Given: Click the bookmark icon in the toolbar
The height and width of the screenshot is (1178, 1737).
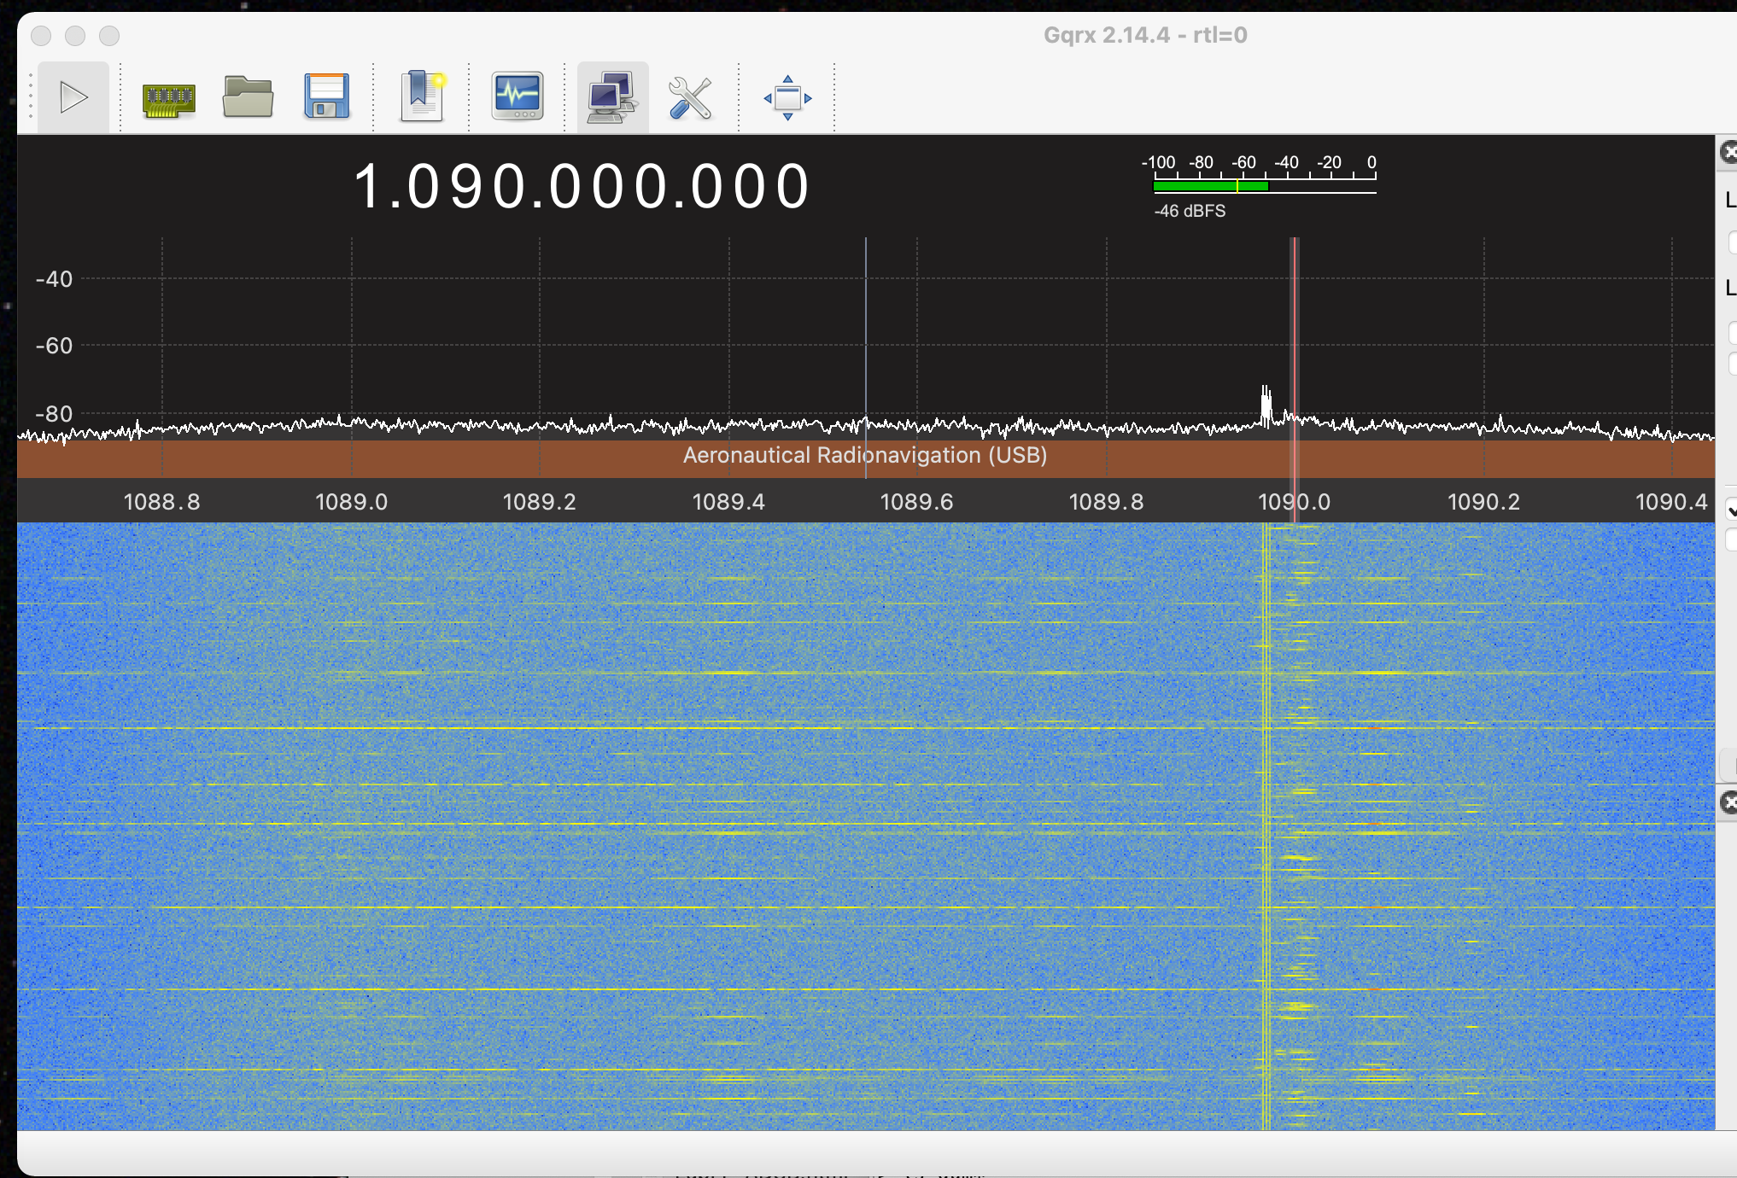Looking at the screenshot, I should pos(422,97).
